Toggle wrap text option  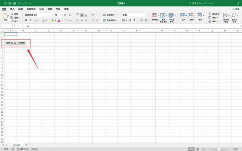[109, 15]
